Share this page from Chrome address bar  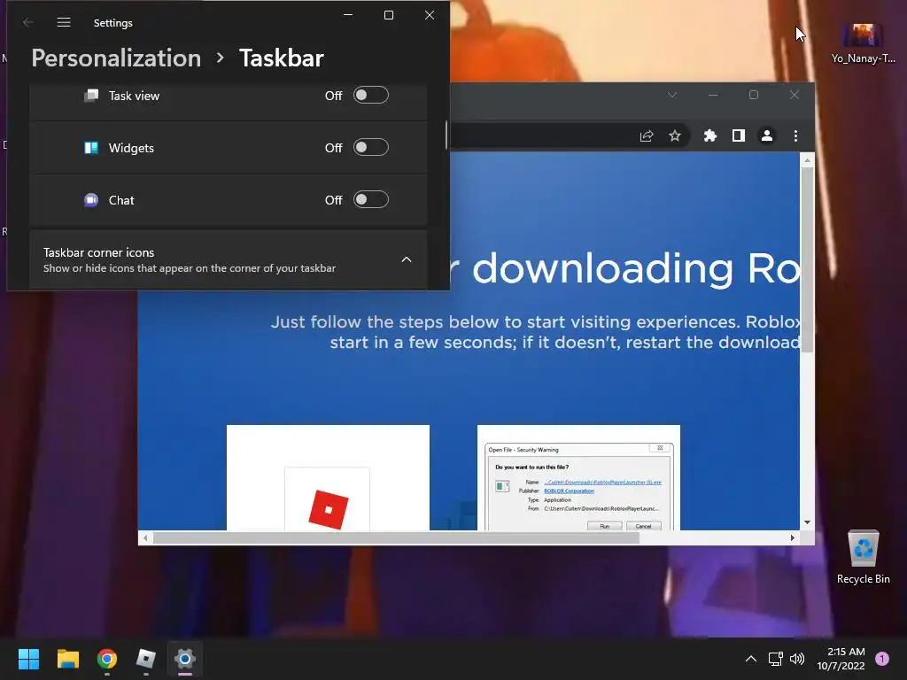646,135
